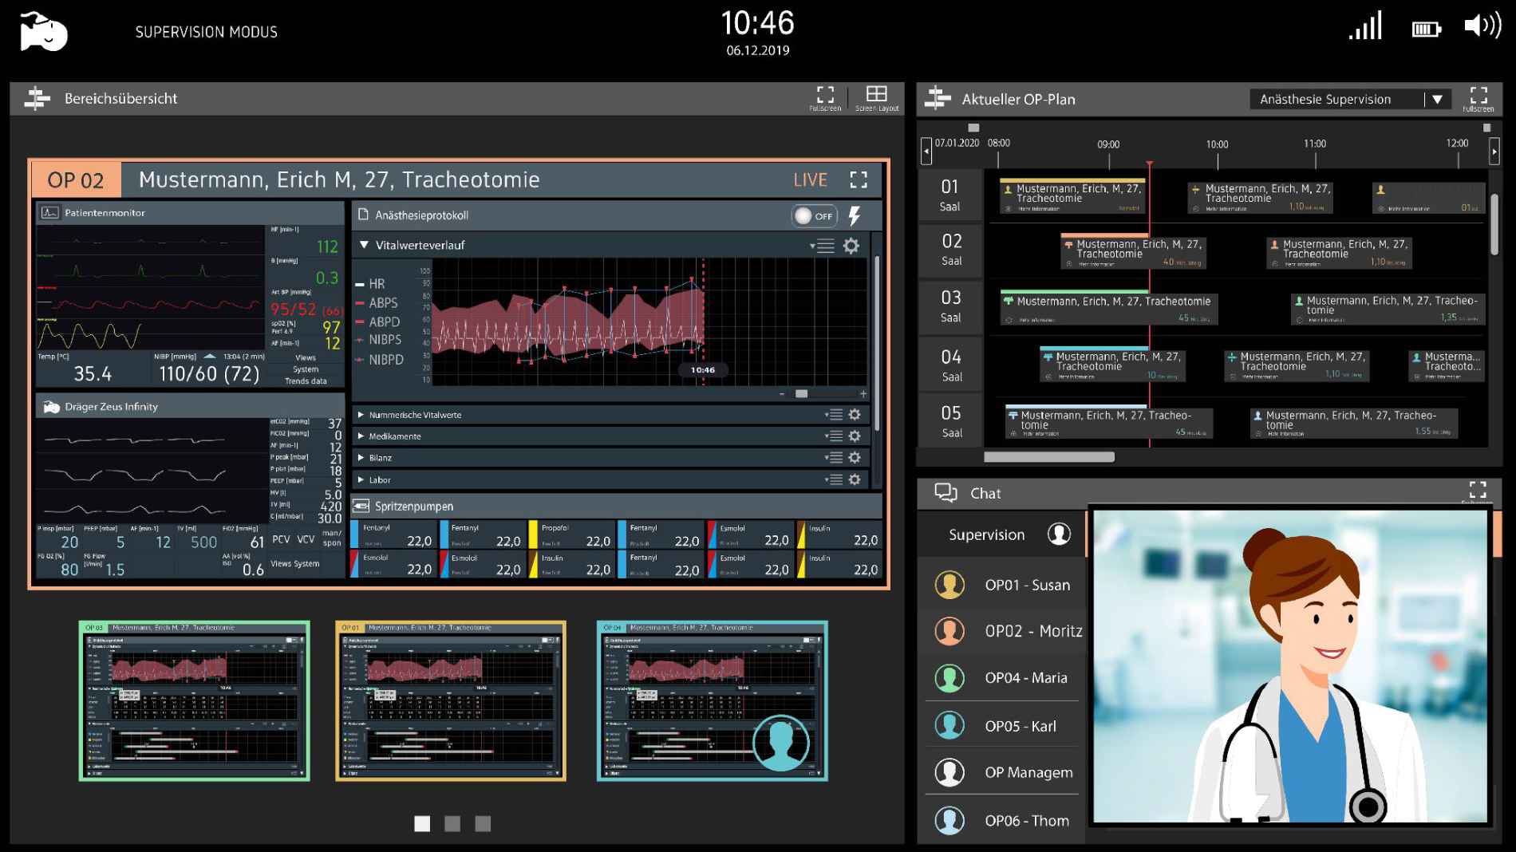This screenshot has width=1516, height=852.
Task: Collapse the Vitalwerteverlauf section
Action: pos(364,245)
